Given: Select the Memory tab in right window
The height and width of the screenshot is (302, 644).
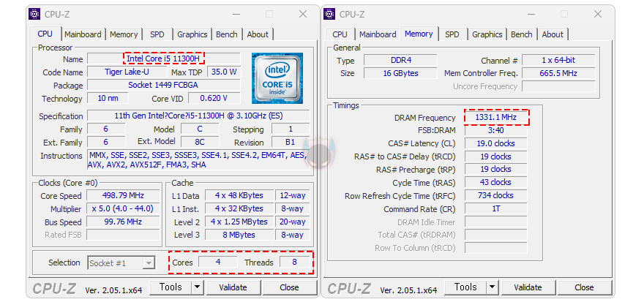Looking at the screenshot, I should point(419,34).
